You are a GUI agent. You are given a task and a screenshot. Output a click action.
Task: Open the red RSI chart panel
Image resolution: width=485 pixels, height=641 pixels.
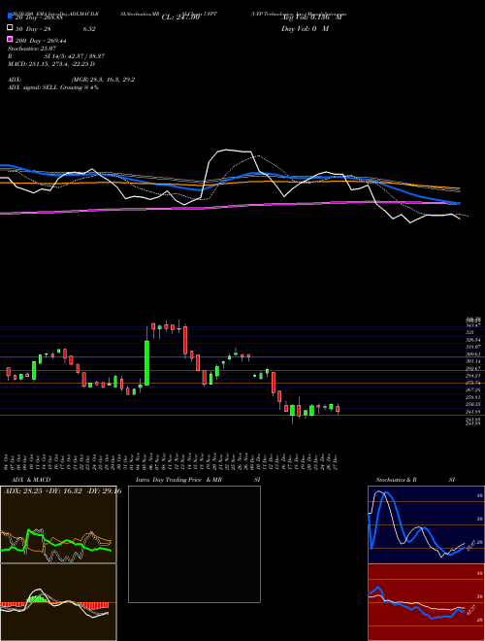click(x=426, y=602)
